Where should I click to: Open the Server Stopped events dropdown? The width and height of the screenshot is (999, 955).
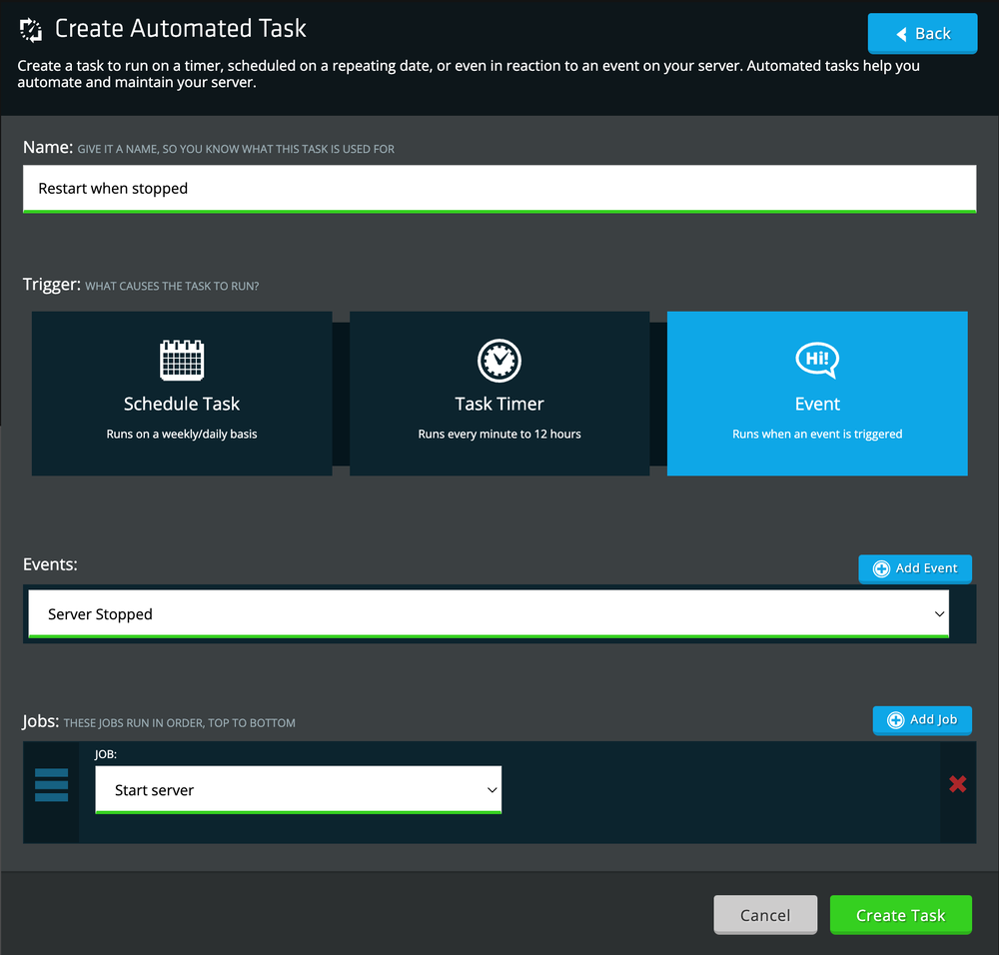[x=486, y=614]
